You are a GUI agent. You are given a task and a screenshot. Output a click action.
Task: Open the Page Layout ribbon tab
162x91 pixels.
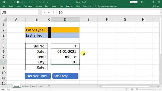point(28,6)
